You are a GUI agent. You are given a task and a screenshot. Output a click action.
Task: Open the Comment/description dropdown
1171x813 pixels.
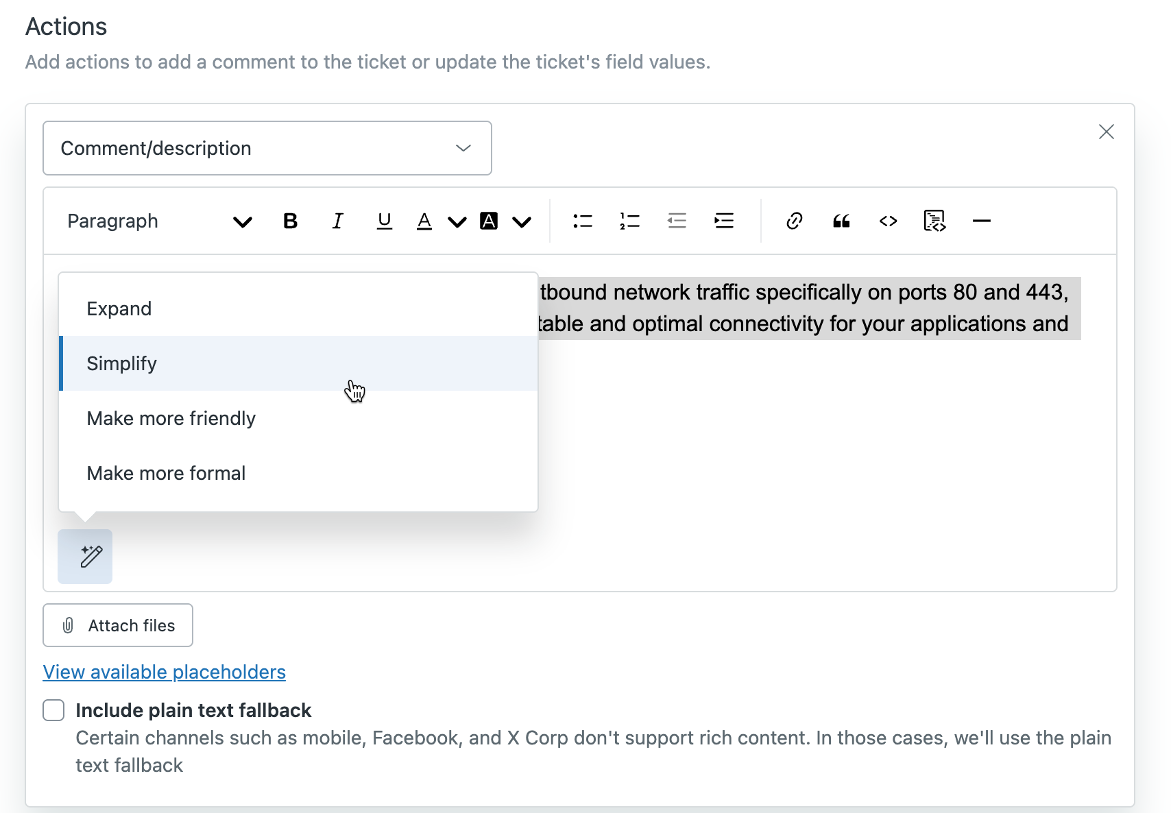click(x=267, y=148)
